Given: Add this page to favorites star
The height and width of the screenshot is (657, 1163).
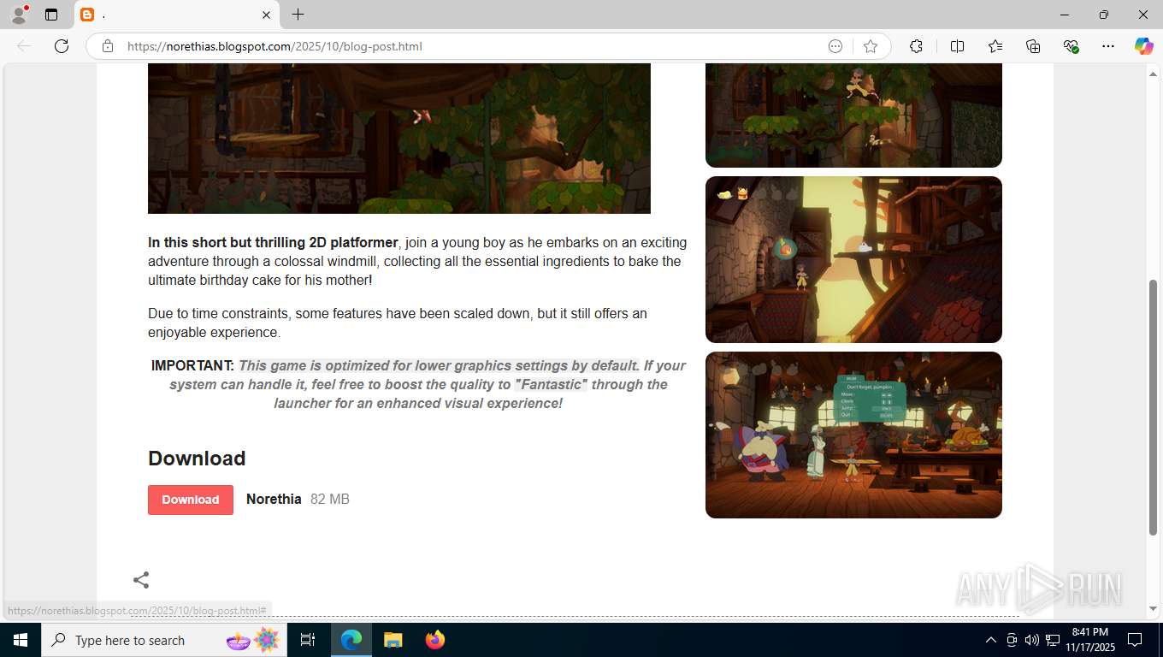Looking at the screenshot, I should pyautogui.click(x=871, y=46).
